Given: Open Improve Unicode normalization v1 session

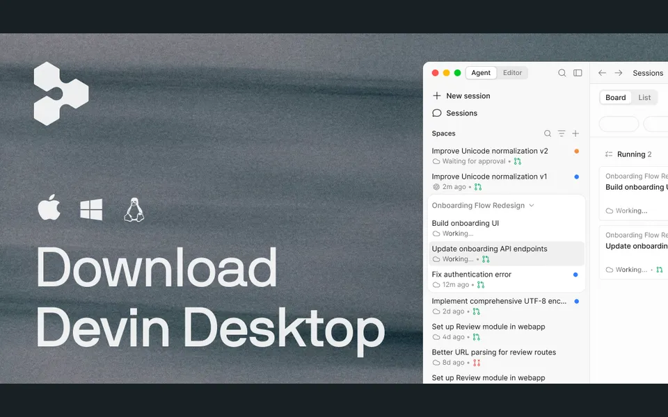Looking at the screenshot, I should (506, 181).
